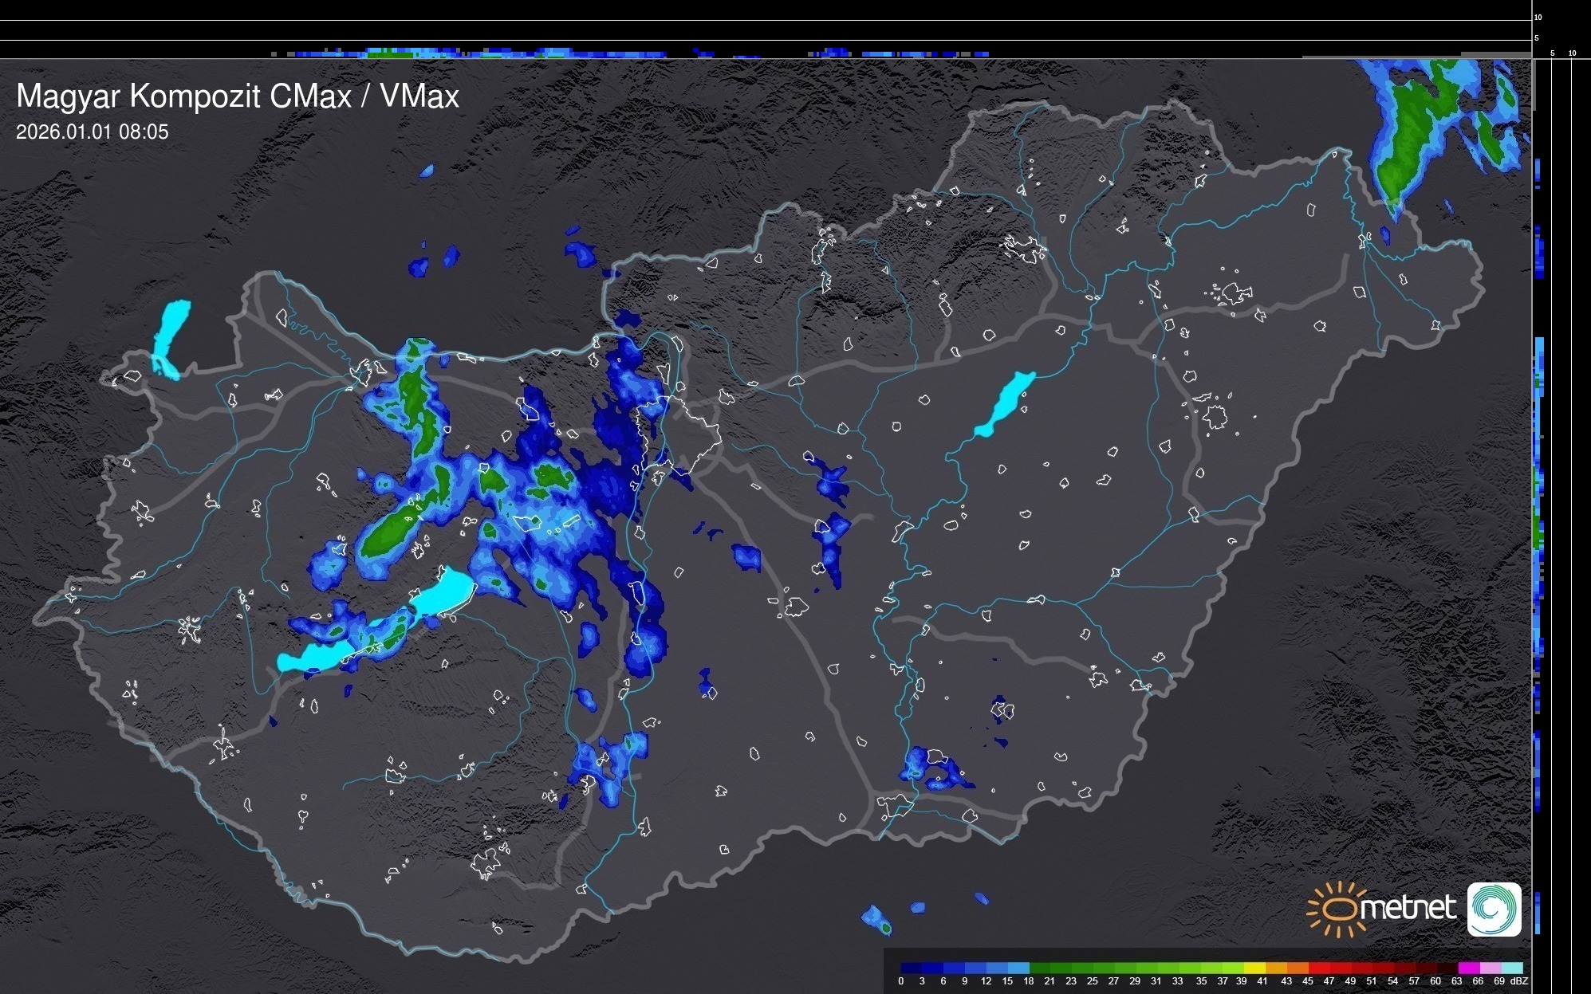Click the green echo cell just north of Lake Balaton
The image size is (1591, 994).
coord(388,536)
